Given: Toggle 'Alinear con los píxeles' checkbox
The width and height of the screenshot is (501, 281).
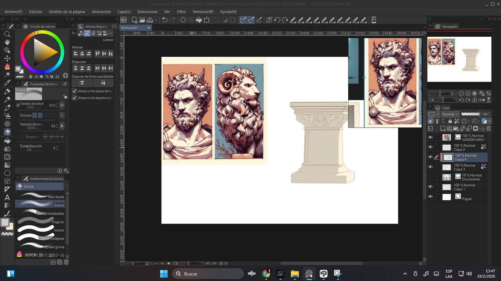Looking at the screenshot, I should [x=74, y=91].
